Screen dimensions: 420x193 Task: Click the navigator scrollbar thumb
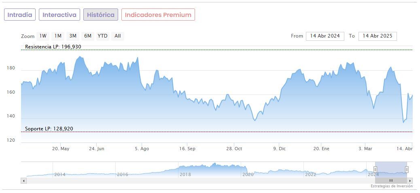tap(391, 180)
